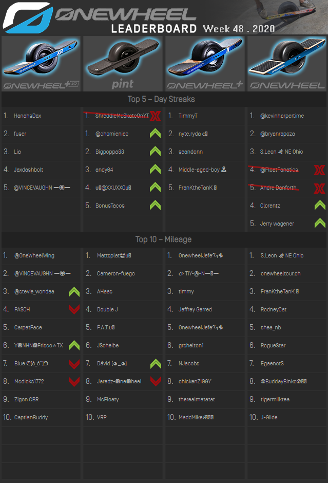Click red down arrow next to PASCH
Viewport: 328px width, 483px height.
click(x=74, y=310)
